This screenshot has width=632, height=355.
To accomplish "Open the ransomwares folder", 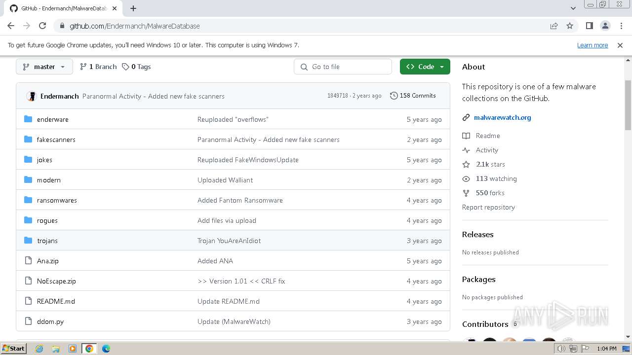I will pyautogui.click(x=57, y=200).
